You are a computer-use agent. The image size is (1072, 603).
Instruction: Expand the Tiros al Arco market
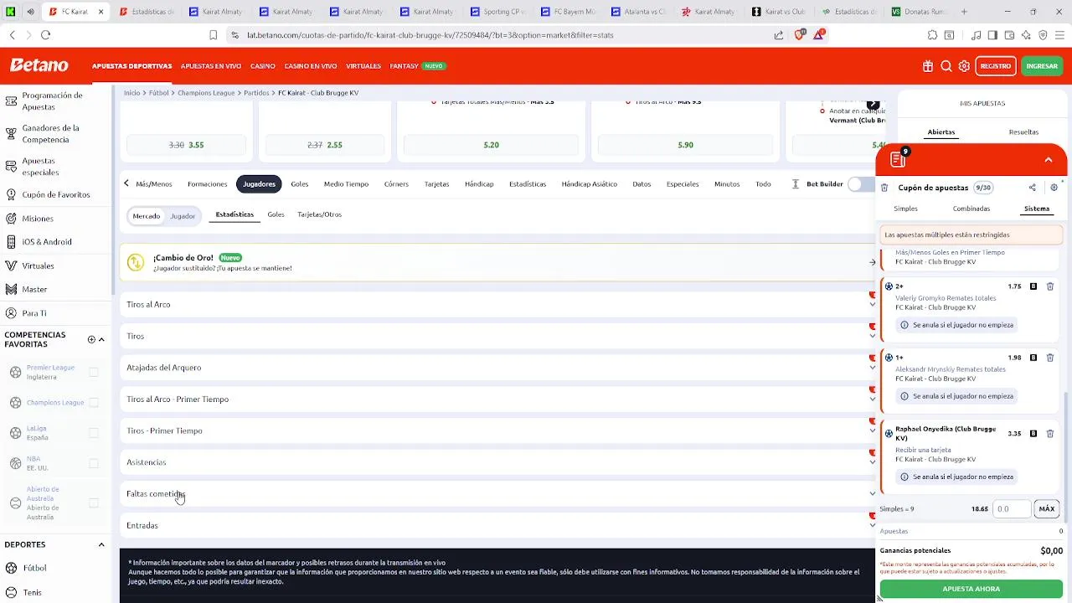(499, 305)
